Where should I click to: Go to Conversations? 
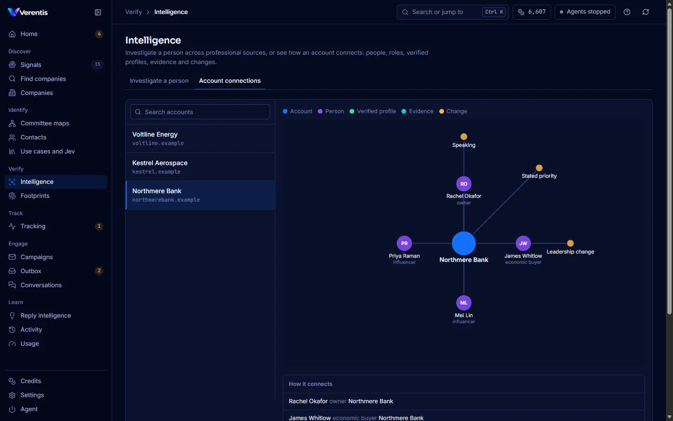pyautogui.click(x=56, y=285)
